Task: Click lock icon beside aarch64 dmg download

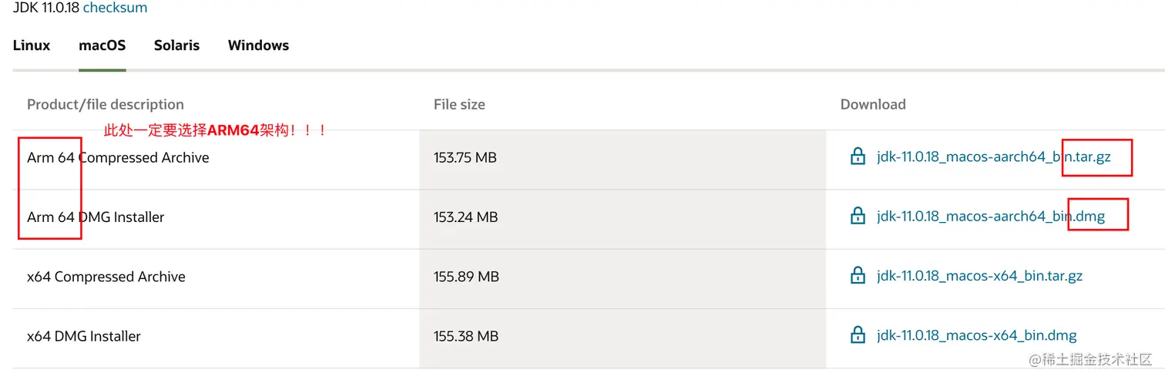Action: coord(857,217)
